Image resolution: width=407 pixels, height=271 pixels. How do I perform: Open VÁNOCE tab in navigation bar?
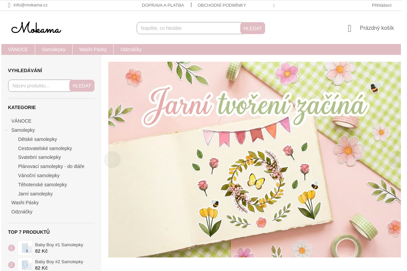pos(18,49)
